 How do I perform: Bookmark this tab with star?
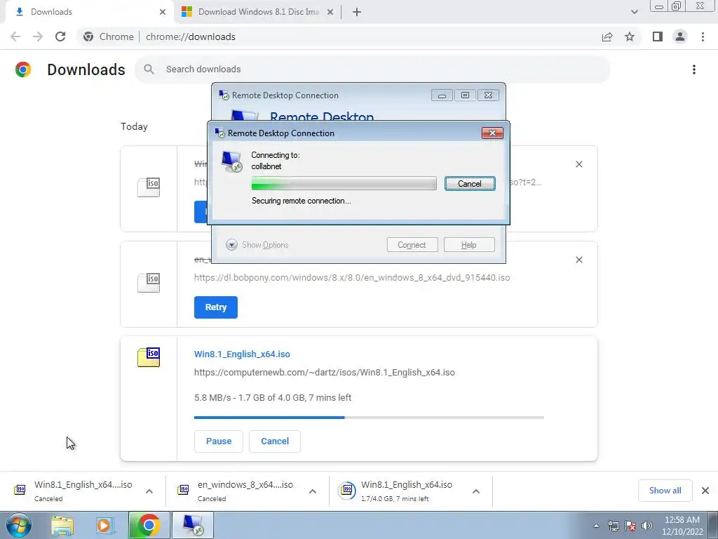coord(630,36)
